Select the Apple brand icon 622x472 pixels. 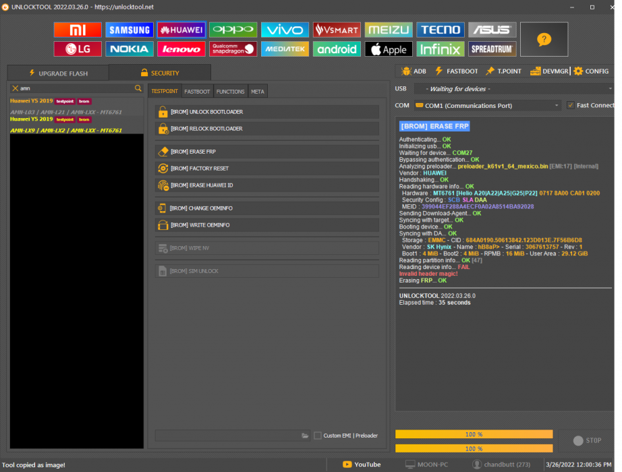coord(389,49)
